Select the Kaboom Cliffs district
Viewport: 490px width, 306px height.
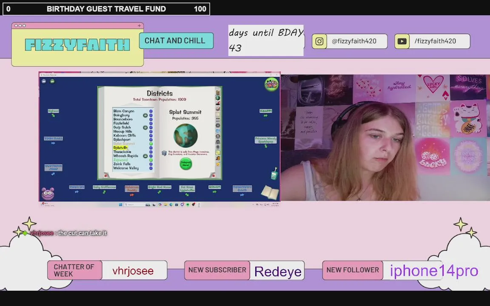point(124,136)
